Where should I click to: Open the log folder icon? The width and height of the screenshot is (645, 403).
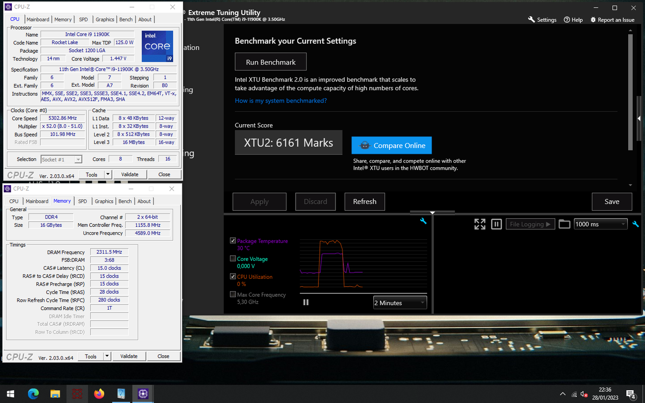pos(564,224)
